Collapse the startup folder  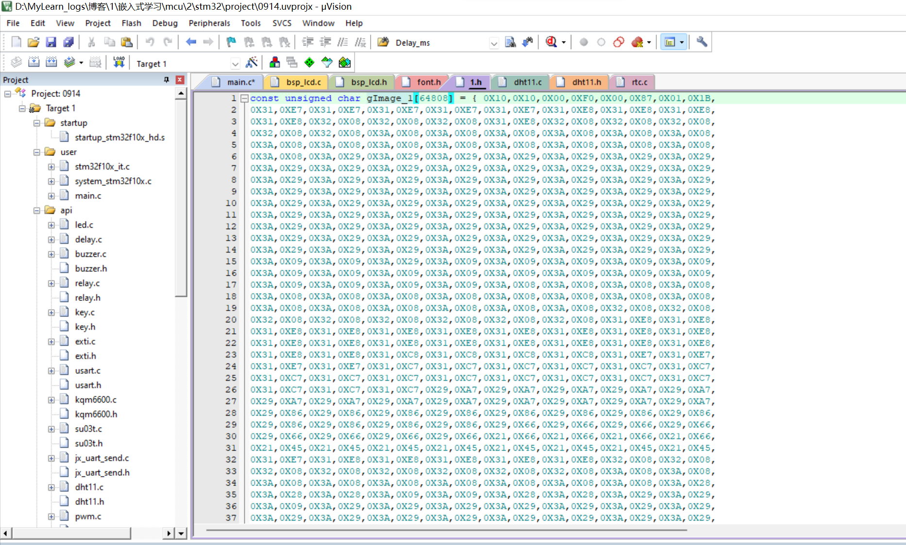pyautogui.click(x=36, y=123)
